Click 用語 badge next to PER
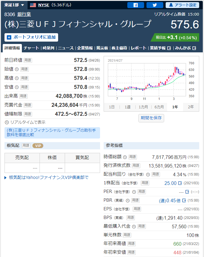The height and width of the screenshot is (257, 204). click(142, 192)
